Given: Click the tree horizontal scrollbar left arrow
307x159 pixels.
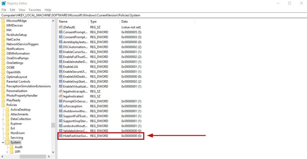Looking at the screenshot, I should (x=2, y=157).
